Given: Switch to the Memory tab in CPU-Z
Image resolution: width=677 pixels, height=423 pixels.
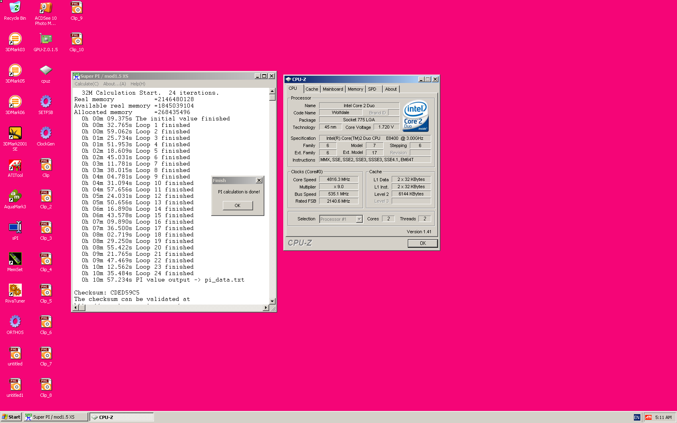Looking at the screenshot, I should click(355, 89).
